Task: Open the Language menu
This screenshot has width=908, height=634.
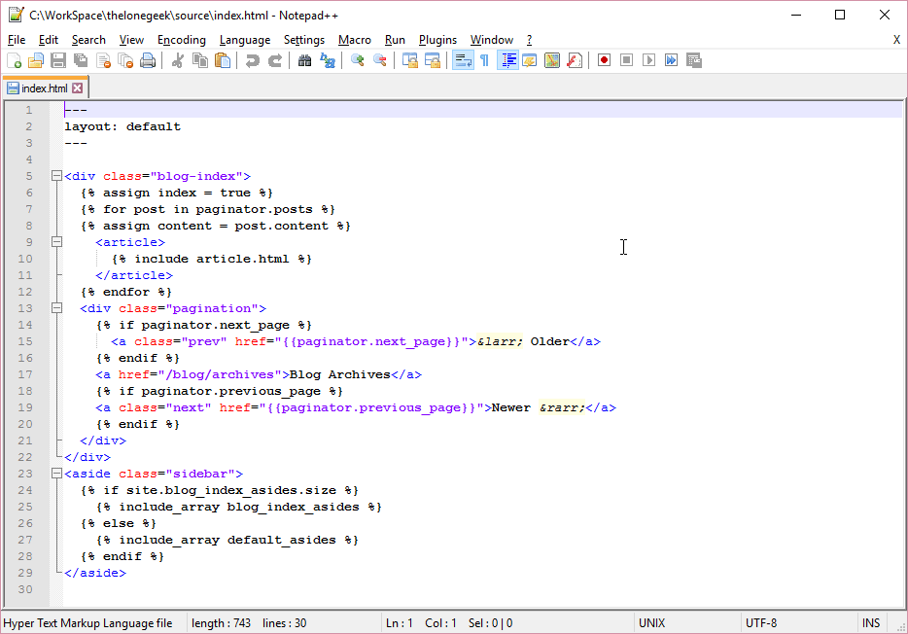Action: pos(244,40)
